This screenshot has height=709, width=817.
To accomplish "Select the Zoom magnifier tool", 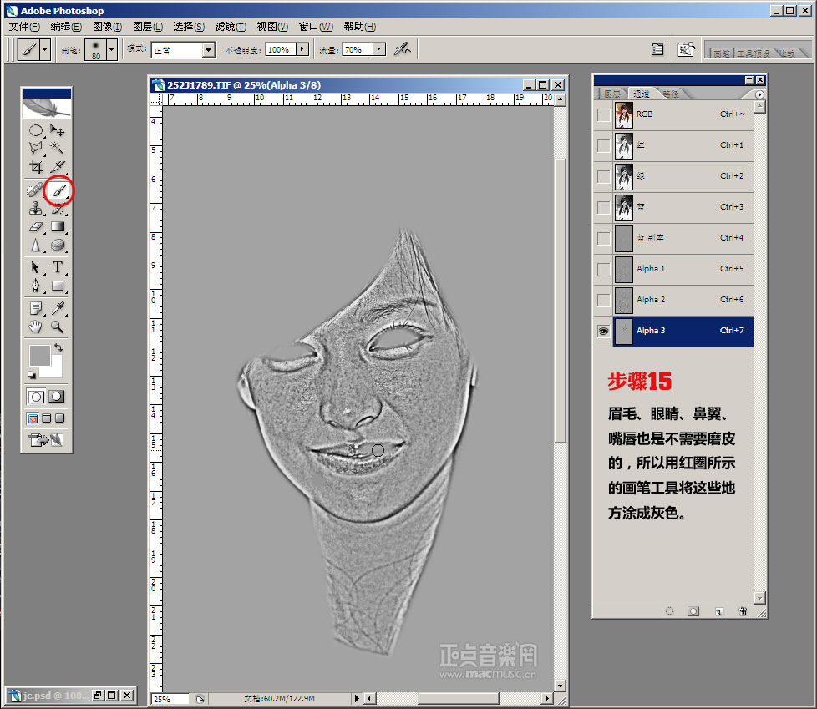I will pyautogui.click(x=58, y=327).
